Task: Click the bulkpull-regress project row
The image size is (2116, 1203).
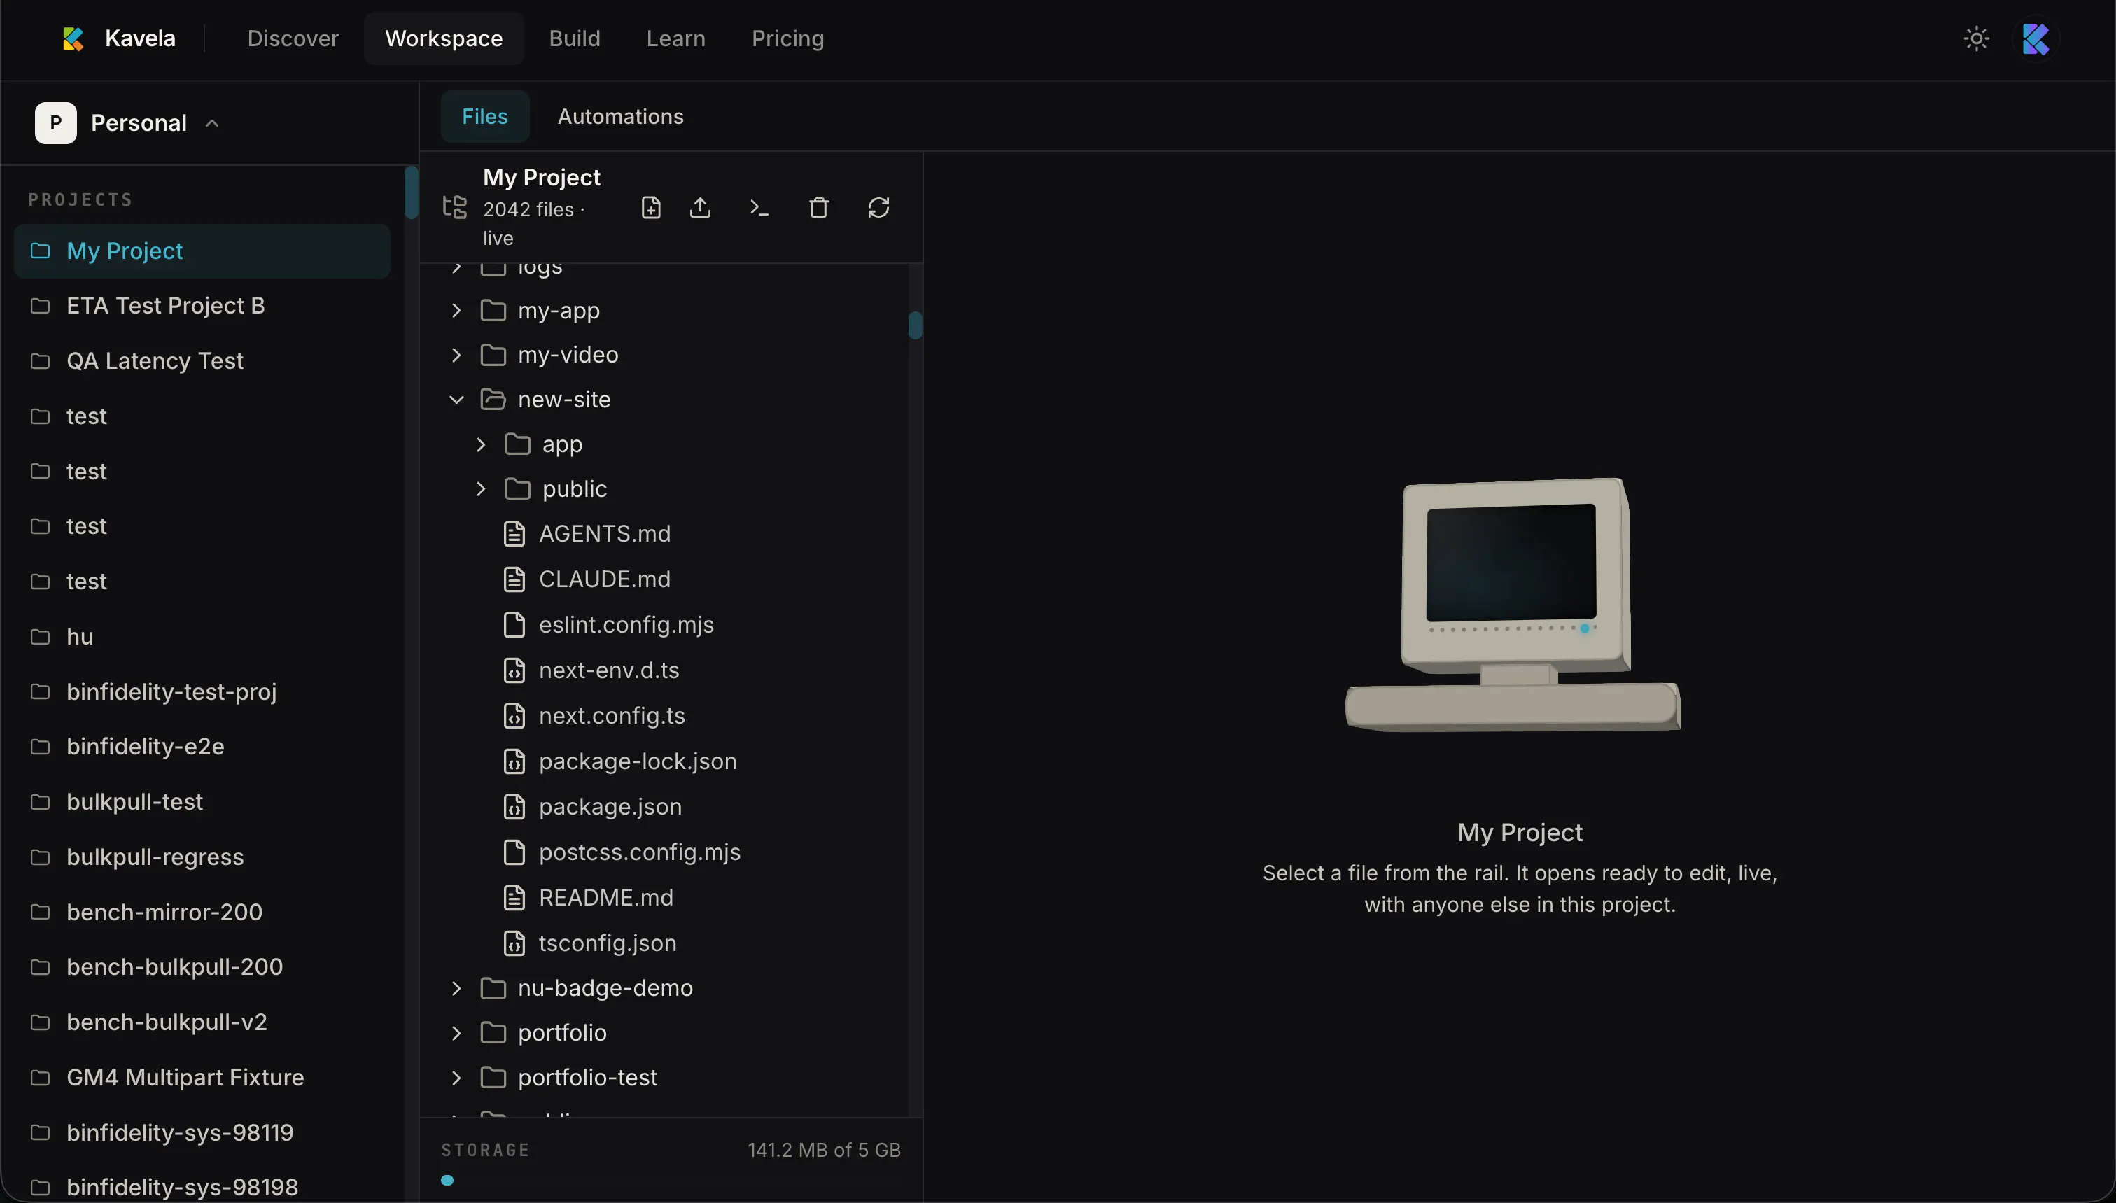Action: point(202,857)
